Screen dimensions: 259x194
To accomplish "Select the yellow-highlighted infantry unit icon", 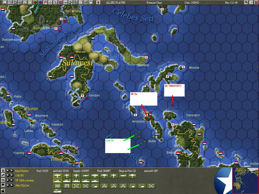I will click(76, 186).
